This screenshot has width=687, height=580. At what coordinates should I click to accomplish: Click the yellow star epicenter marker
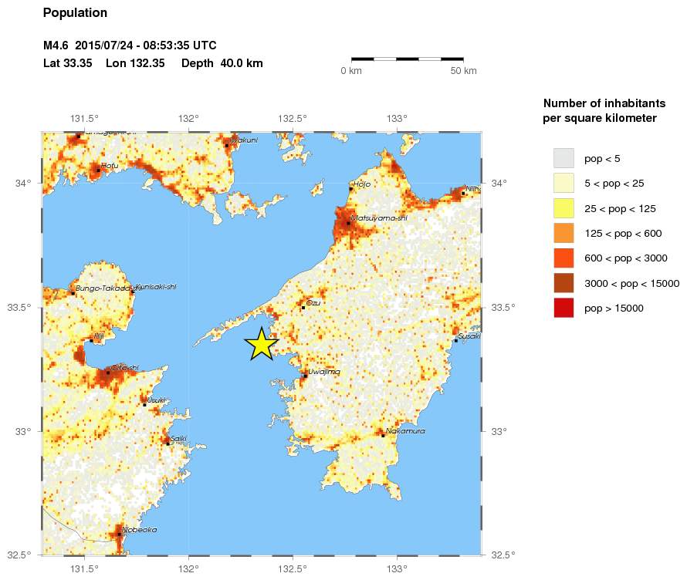click(262, 344)
